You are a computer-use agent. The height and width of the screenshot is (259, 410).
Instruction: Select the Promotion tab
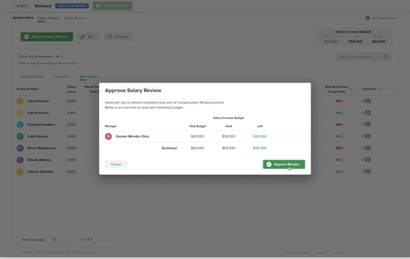coord(62,77)
